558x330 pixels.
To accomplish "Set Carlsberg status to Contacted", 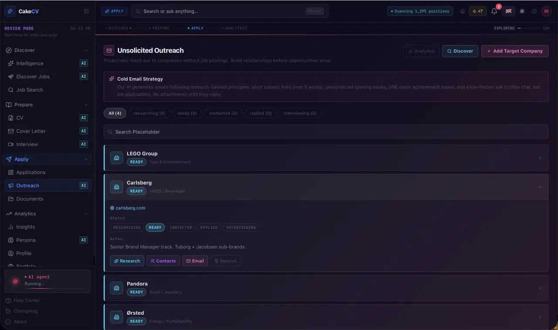I will pyautogui.click(x=181, y=227).
